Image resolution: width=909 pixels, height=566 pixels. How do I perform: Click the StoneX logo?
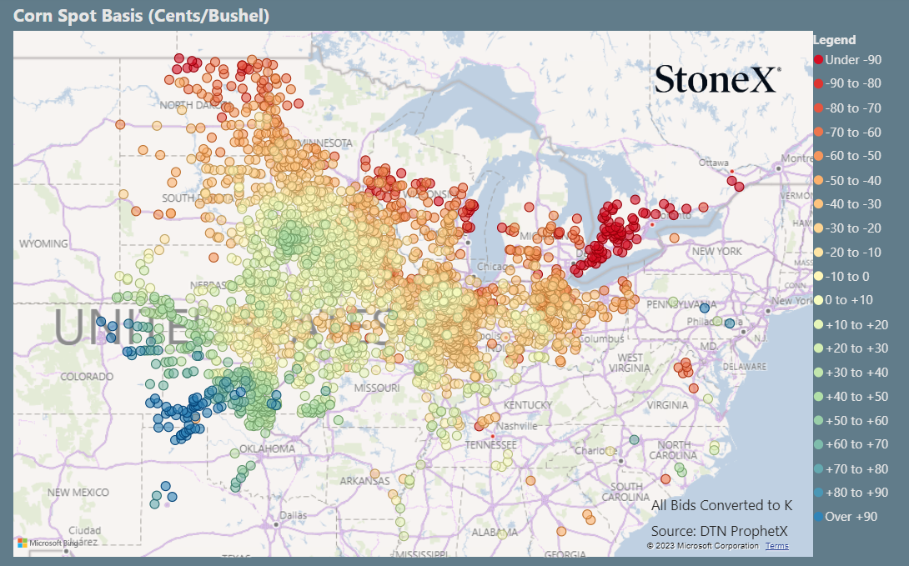click(718, 79)
